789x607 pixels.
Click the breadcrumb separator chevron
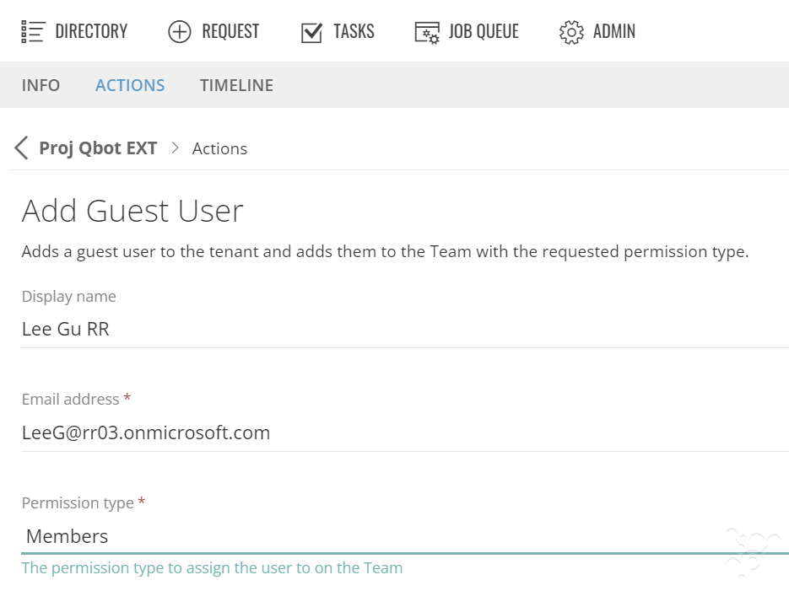[x=175, y=148]
